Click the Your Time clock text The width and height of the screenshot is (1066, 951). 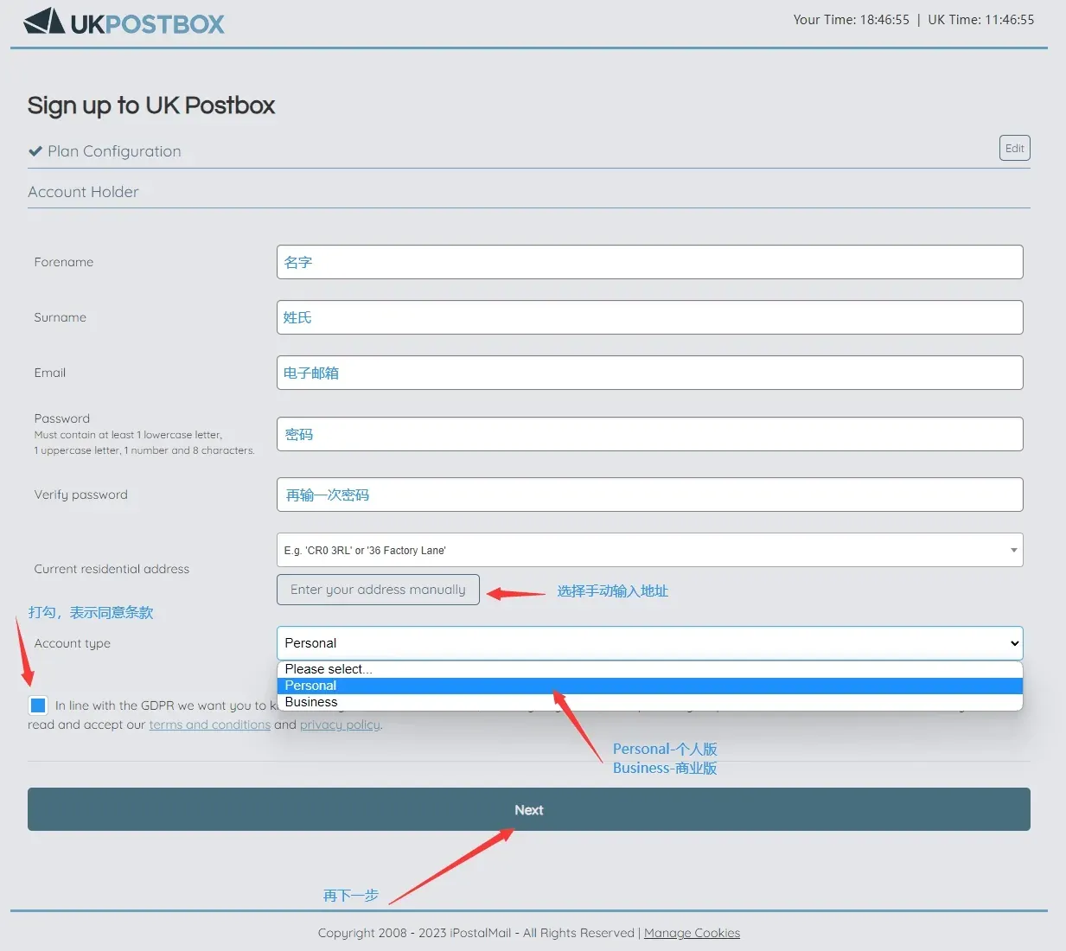851,19
